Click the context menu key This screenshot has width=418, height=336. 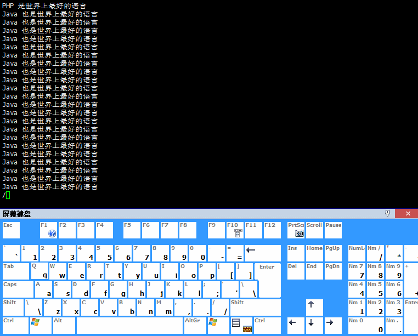(236, 322)
